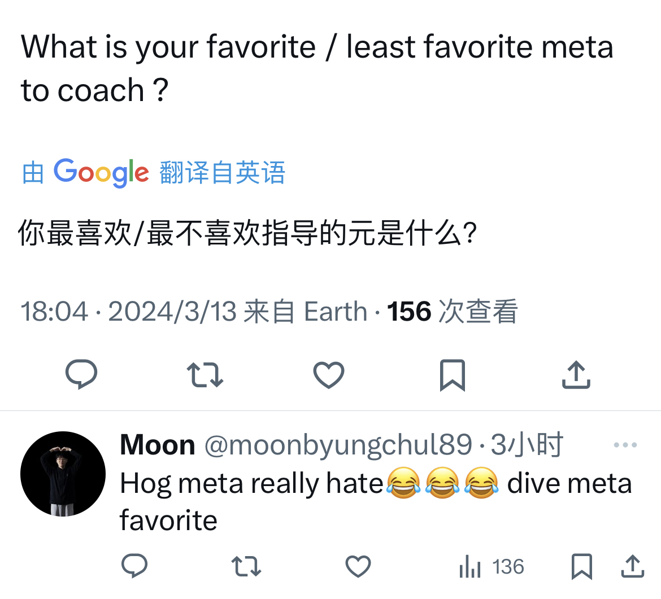The image size is (661, 599).
Task: Retweet the main question tweet
Action: pyautogui.click(x=205, y=374)
